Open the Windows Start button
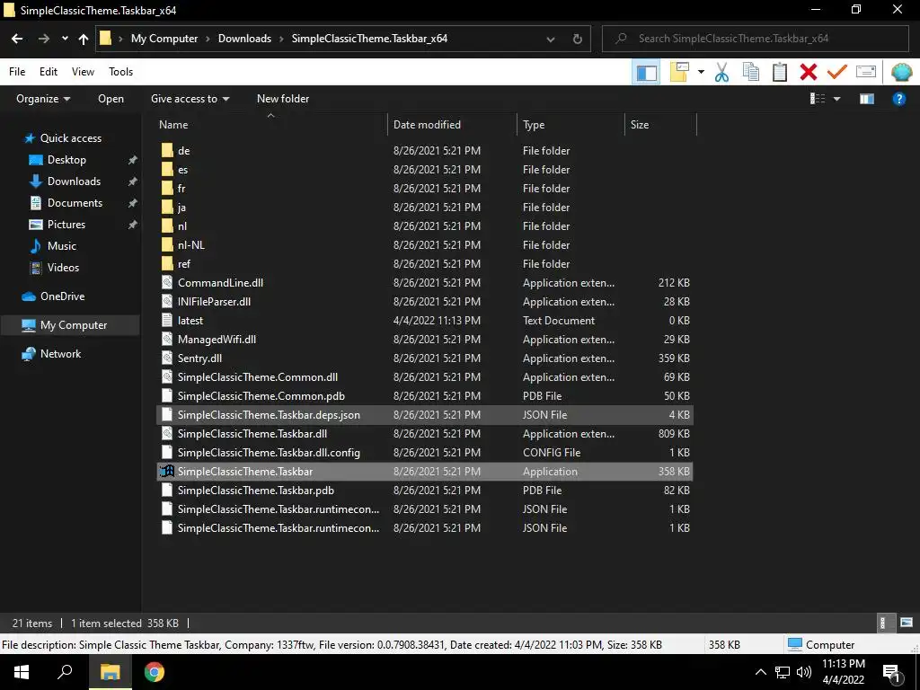 (22, 672)
